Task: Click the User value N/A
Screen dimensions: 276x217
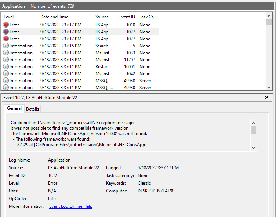Action: tap(52, 191)
